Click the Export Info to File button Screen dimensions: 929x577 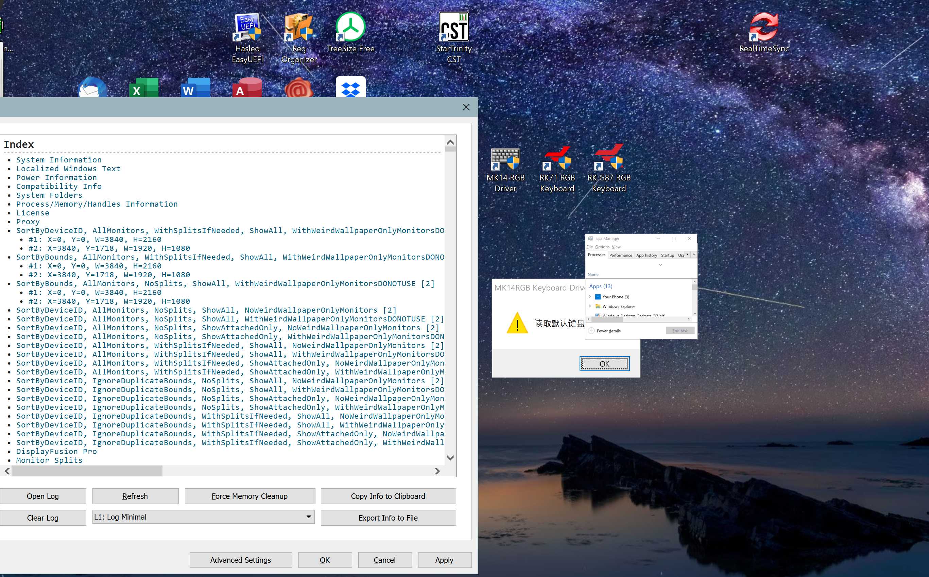(x=388, y=518)
